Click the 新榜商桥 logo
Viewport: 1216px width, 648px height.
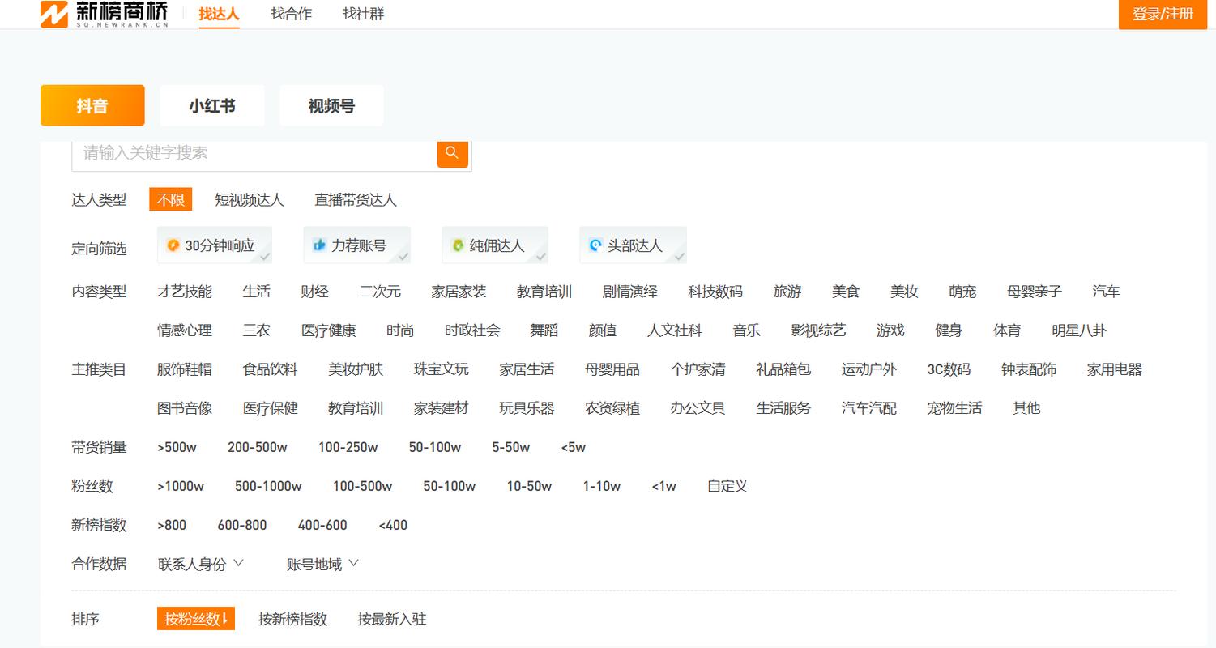pyautogui.click(x=105, y=14)
